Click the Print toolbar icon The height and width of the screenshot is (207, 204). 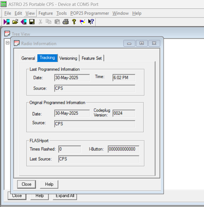pyautogui.click(x=65, y=22)
